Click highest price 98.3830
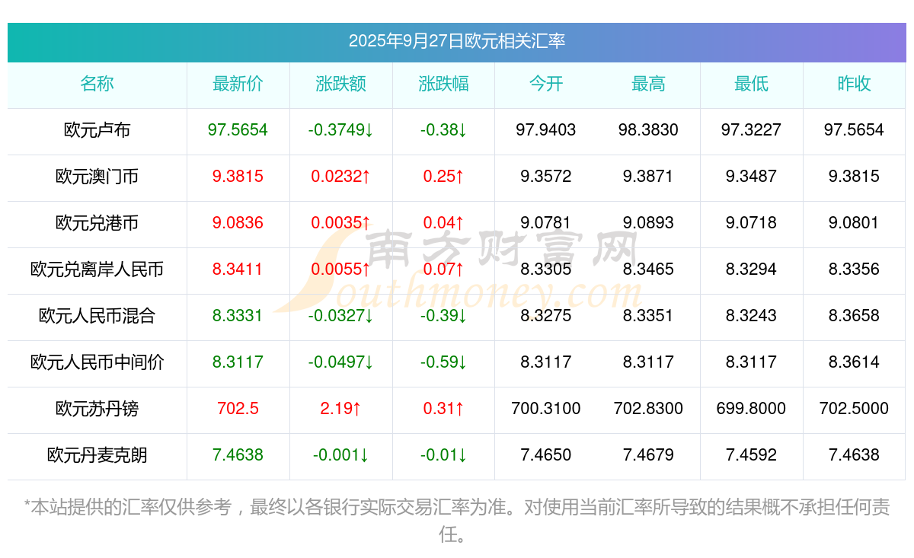914x558 pixels. [x=648, y=130]
